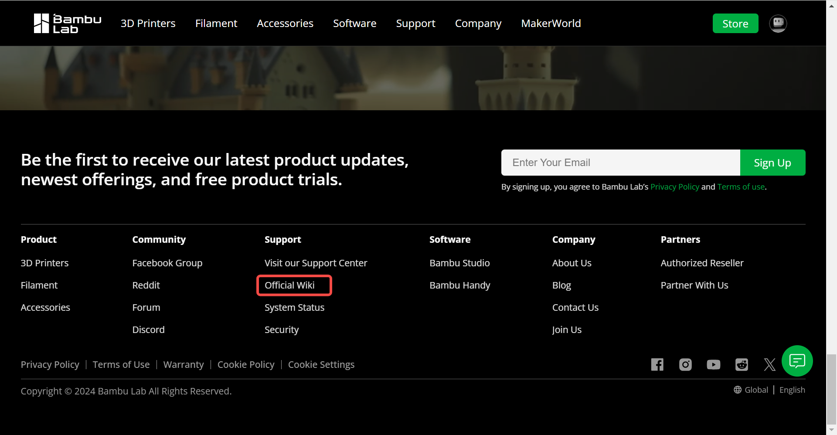Open the Authorized Reseller link
Screen dimensions: 837x435
[702, 263]
